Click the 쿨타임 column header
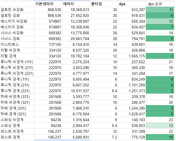Image resolution: width=176 pixels, height=141 pixels. coord(104,4)
